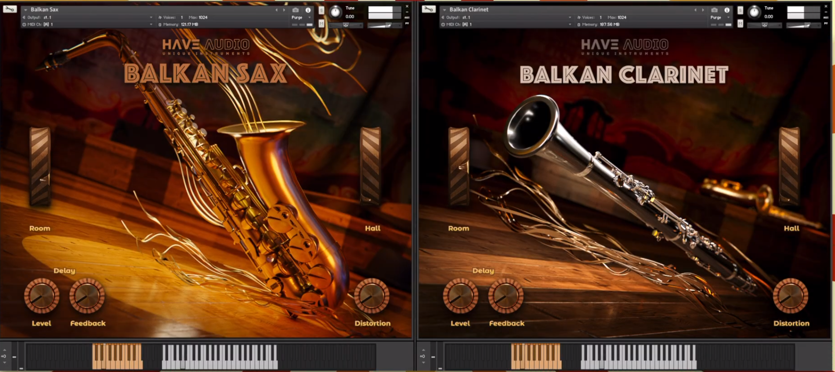Viewport: 835px width, 372px height.
Task: Mute the Balkan Sax instrument
Action: pos(321,23)
